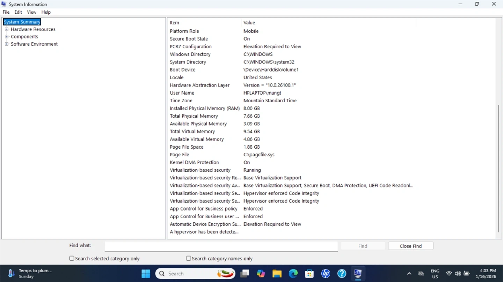
Task: Show hidden system tray icons
Action: (409, 274)
